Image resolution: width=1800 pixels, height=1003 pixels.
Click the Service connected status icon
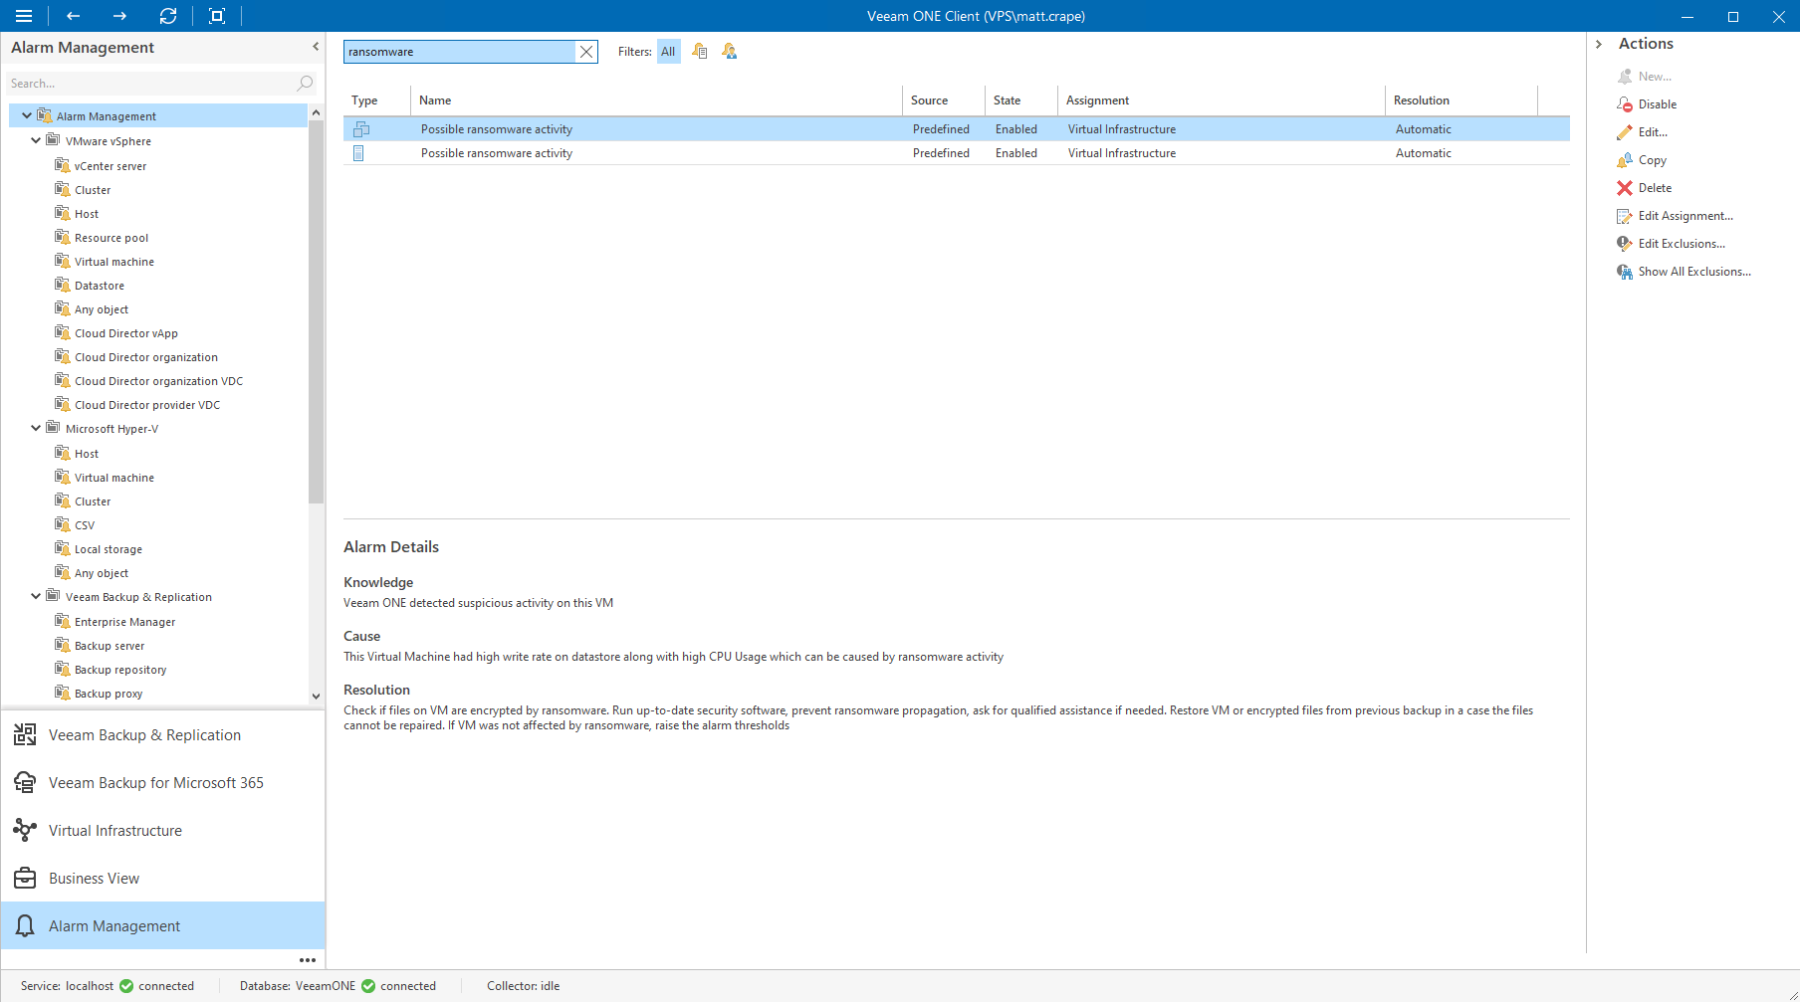click(126, 986)
